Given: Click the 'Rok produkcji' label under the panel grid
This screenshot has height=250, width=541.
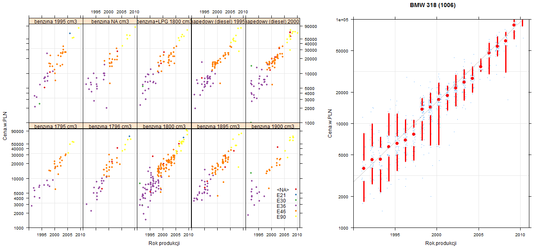Looking at the screenshot, I should pos(164,243).
